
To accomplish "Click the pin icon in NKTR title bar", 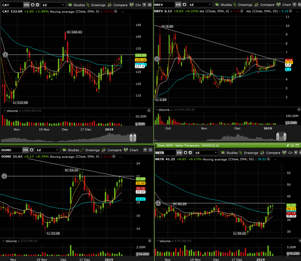I will [x=288, y=146].
